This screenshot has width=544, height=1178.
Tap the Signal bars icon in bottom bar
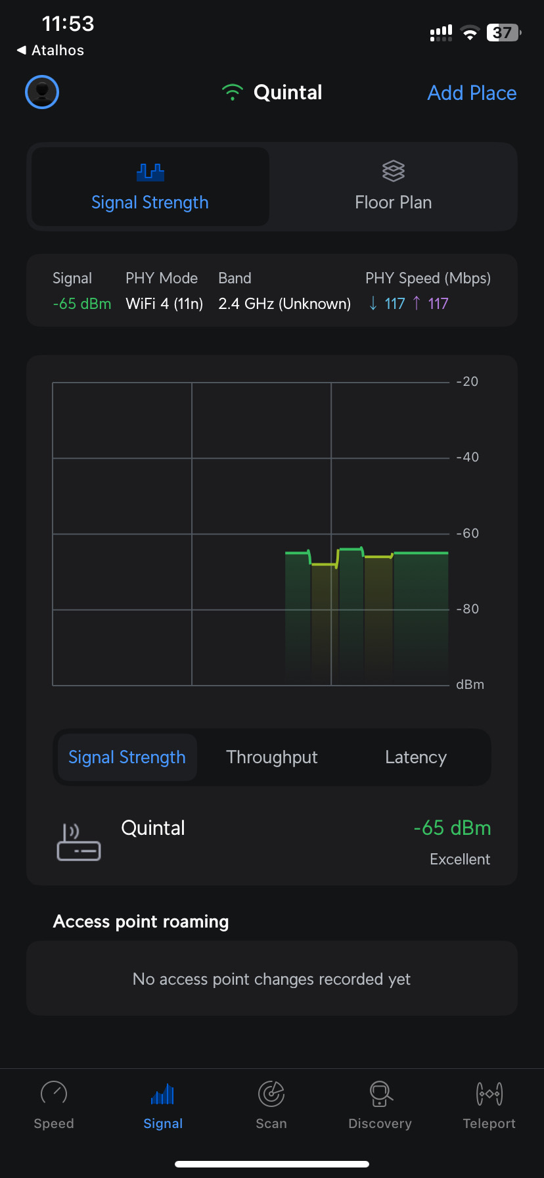coord(163,1094)
